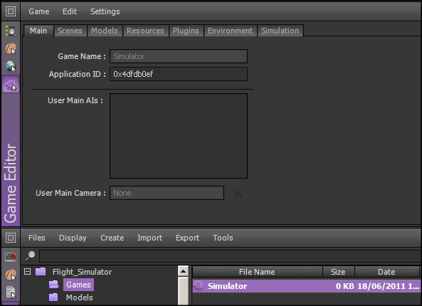The image size is (422, 306).
Task: Click the 18/06/2011 date cell
Action: (x=389, y=286)
